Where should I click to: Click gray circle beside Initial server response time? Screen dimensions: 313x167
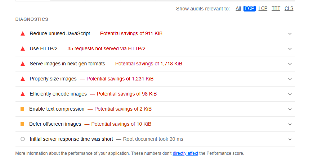pyautogui.click(x=23, y=139)
